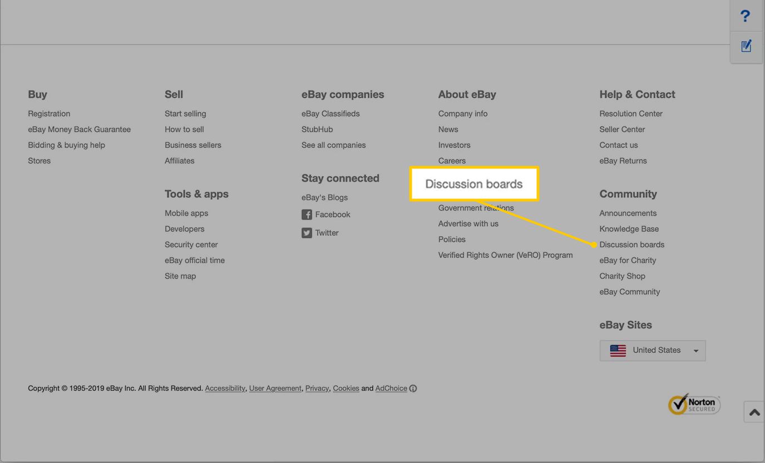Open eBay Returns link
Image resolution: width=765 pixels, height=463 pixels.
pos(623,161)
